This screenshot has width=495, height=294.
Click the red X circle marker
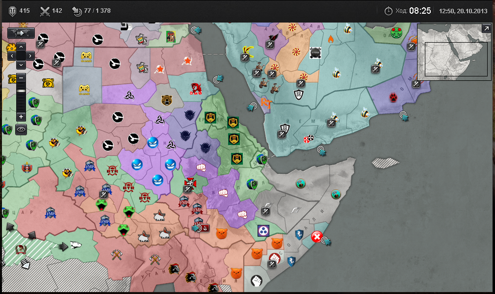[316, 237]
